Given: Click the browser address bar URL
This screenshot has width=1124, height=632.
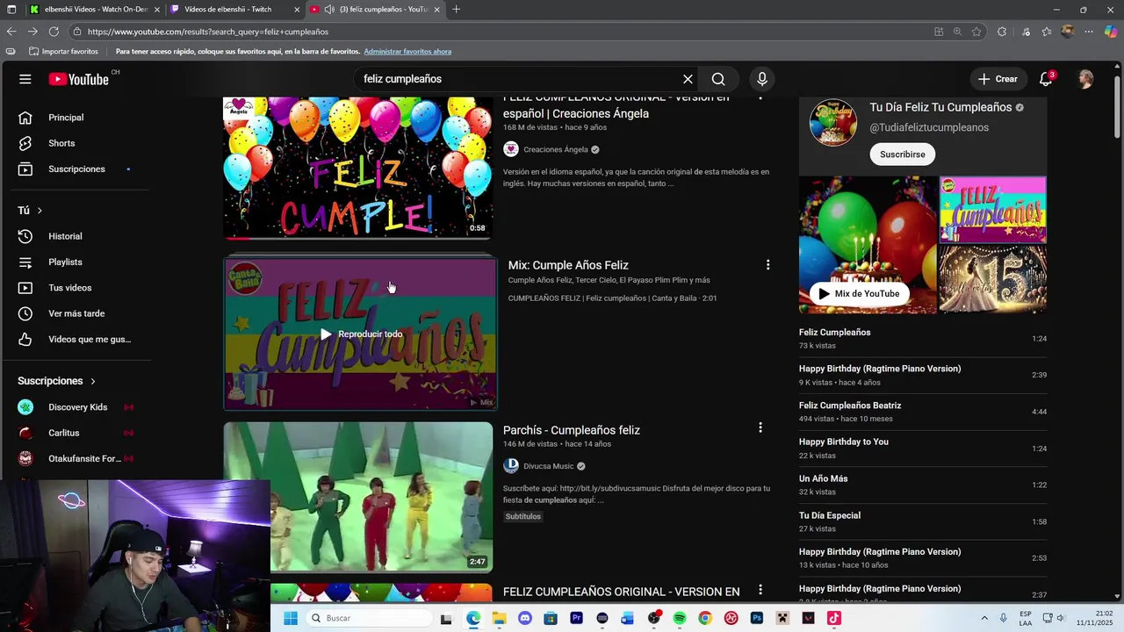Looking at the screenshot, I should [208, 32].
